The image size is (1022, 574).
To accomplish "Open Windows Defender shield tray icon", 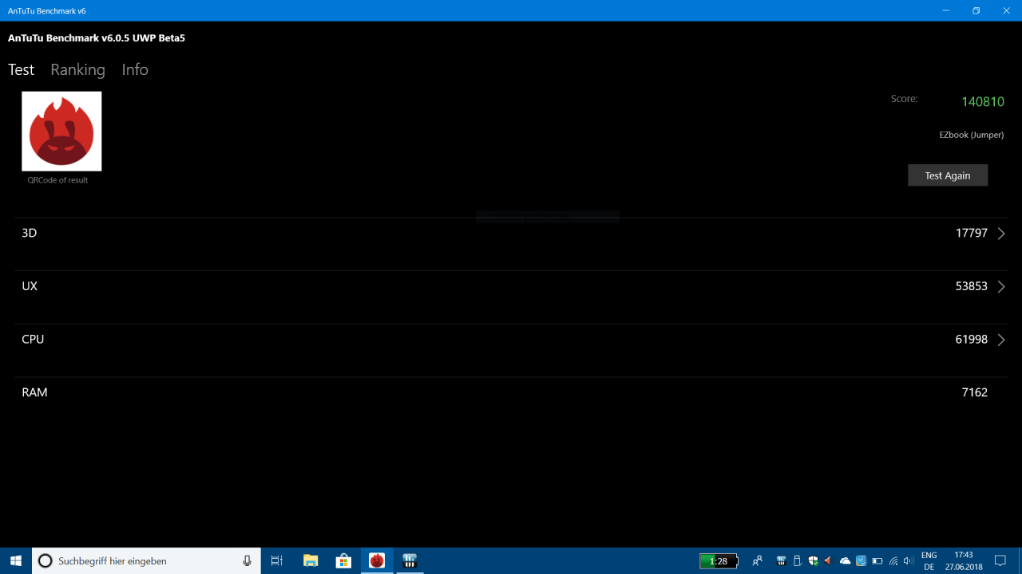I will [813, 560].
